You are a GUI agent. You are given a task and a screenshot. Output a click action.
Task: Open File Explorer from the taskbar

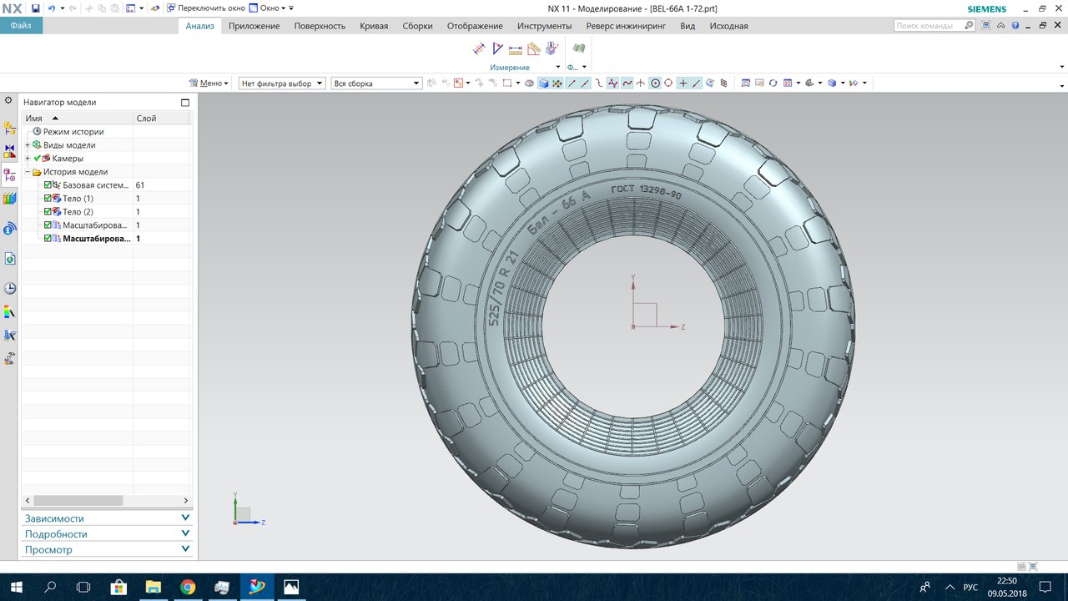153,587
